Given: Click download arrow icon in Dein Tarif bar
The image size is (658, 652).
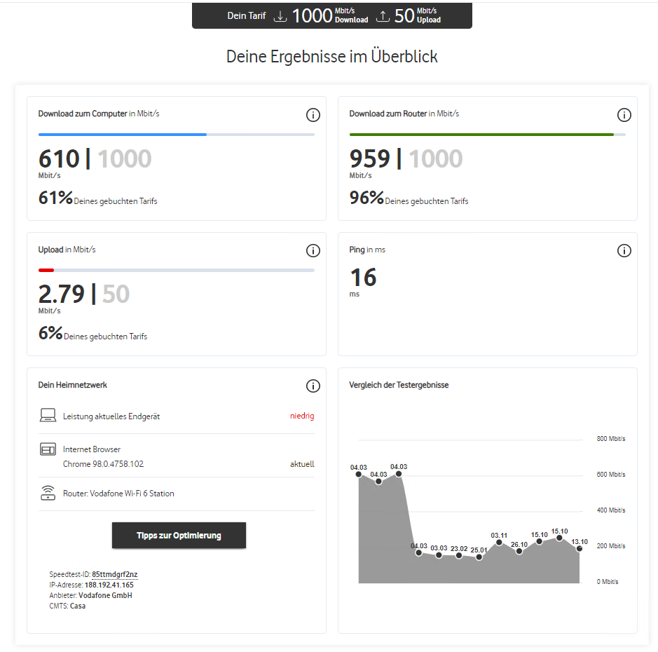Looking at the screenshot, I should point(280,16).
